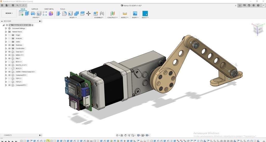Expand the Named Views folder
The height and width of the screenshot is (142, 266).
pyautogui.click(x=6, y=32)
